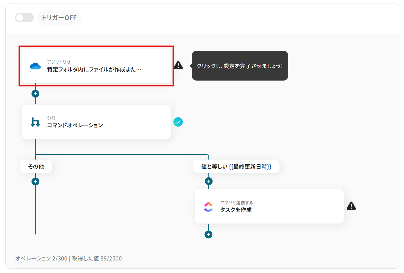Select the その他 branch label
This screenshot has height=273, width=404.
pyautogui.click(x=36, y=166)
